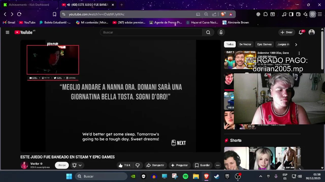Select the Todos filter chip

coord(230,44)
